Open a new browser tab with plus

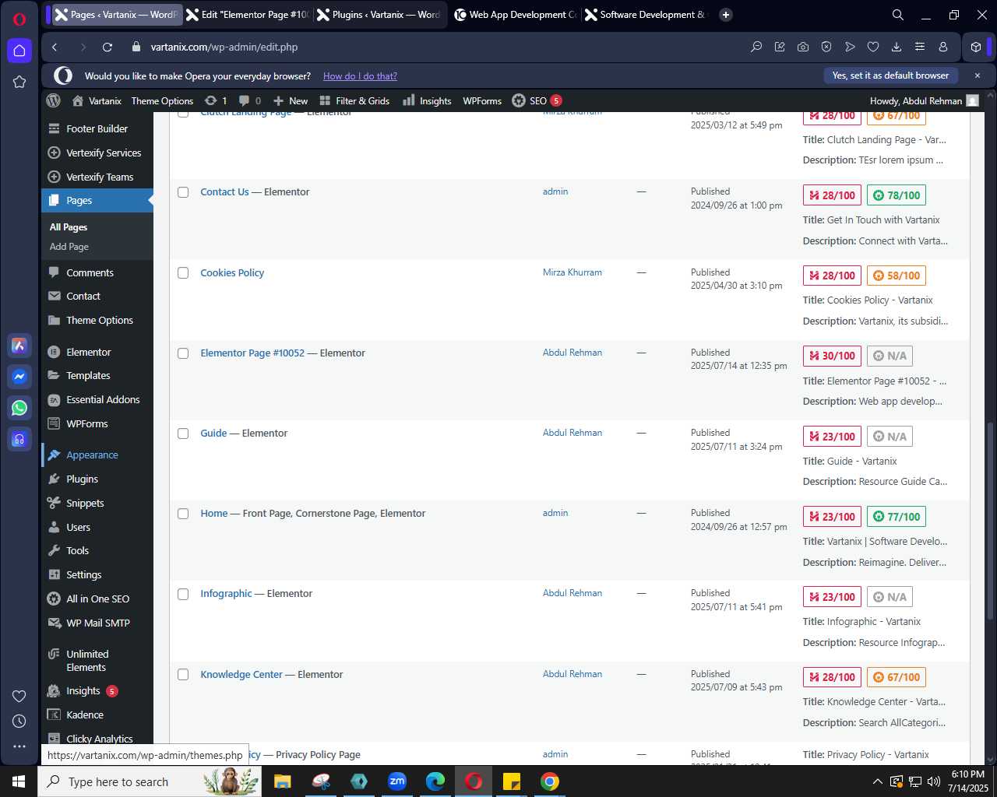(x=726, y=15)
